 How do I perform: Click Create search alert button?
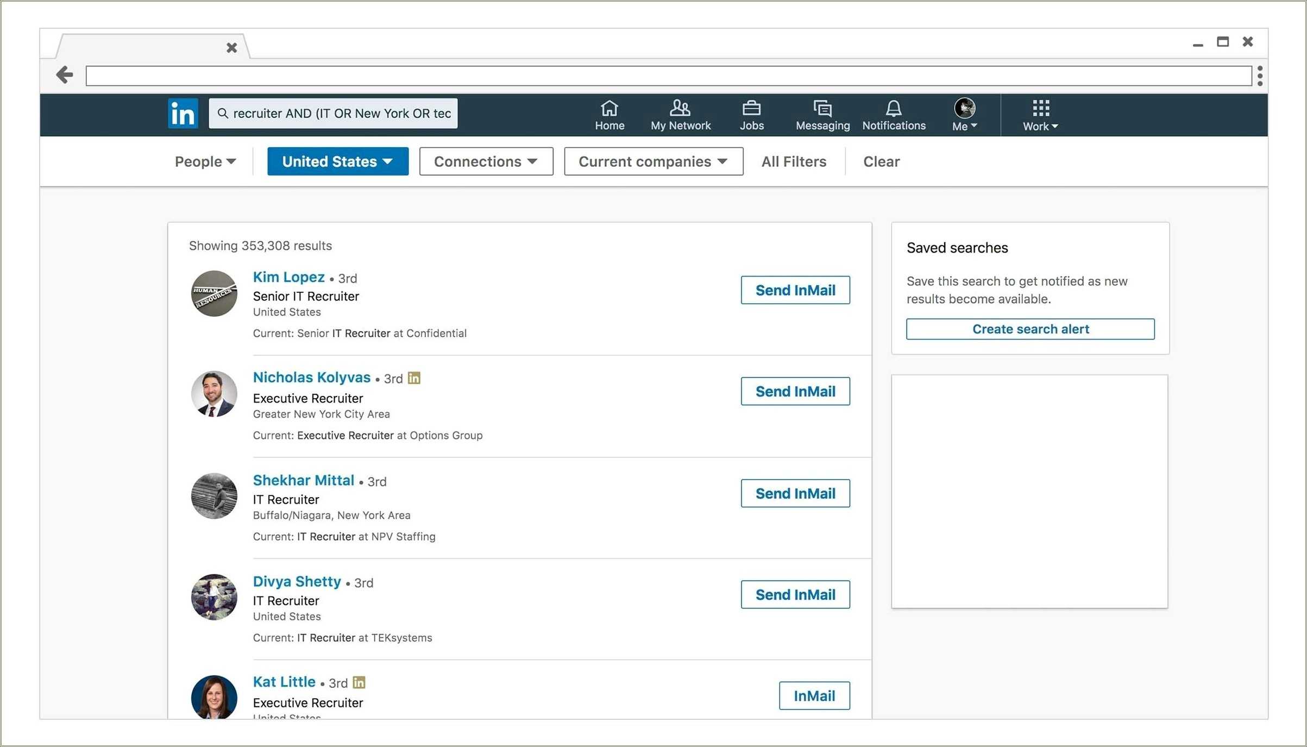pos(1029,329)
